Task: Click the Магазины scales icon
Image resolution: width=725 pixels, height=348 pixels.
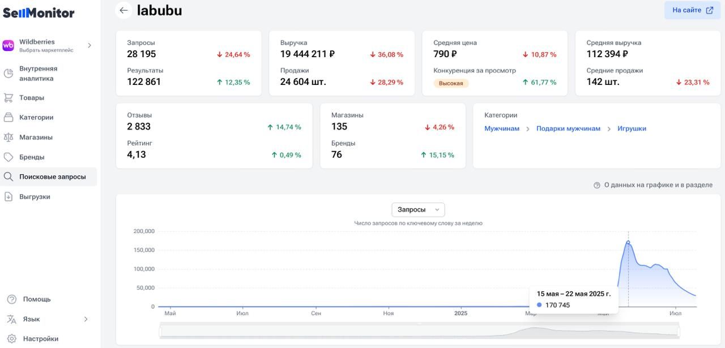Action: tap(8, 138)
